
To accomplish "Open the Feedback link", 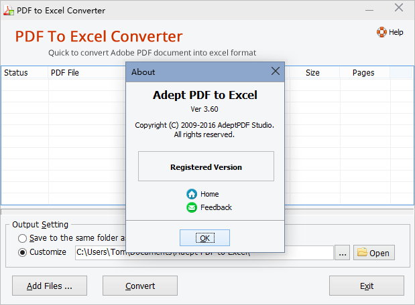I will (216, 207).
